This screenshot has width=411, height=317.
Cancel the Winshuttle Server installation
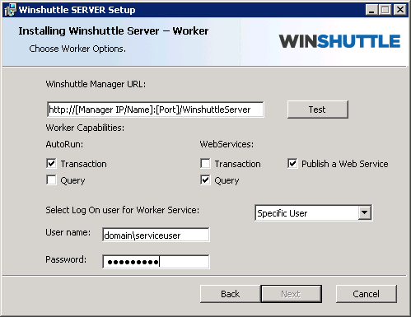tap(367, 294)
